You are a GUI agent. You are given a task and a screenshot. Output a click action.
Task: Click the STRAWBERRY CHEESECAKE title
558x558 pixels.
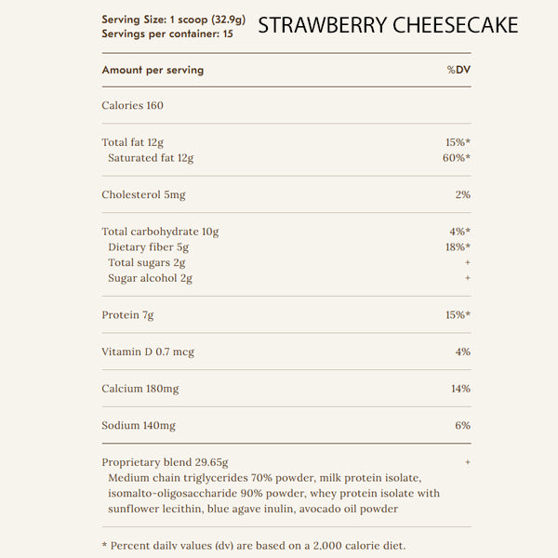click(388, 25)
